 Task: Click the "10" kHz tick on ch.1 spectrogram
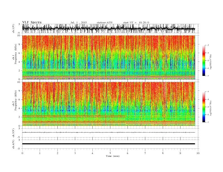click(19, 35)
